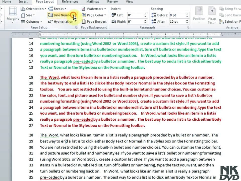The height and width of the screenshot is (181, 241).
Task: Click the Indent Right icon
Action: pyautogui.click(x=114, y=22)
